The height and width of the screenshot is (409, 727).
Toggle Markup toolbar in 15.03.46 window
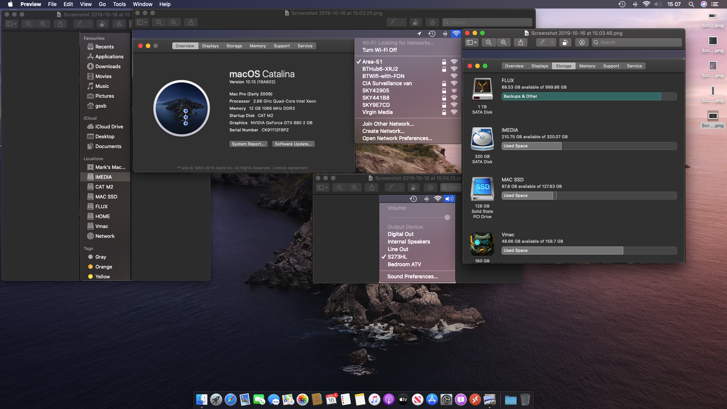582,42
